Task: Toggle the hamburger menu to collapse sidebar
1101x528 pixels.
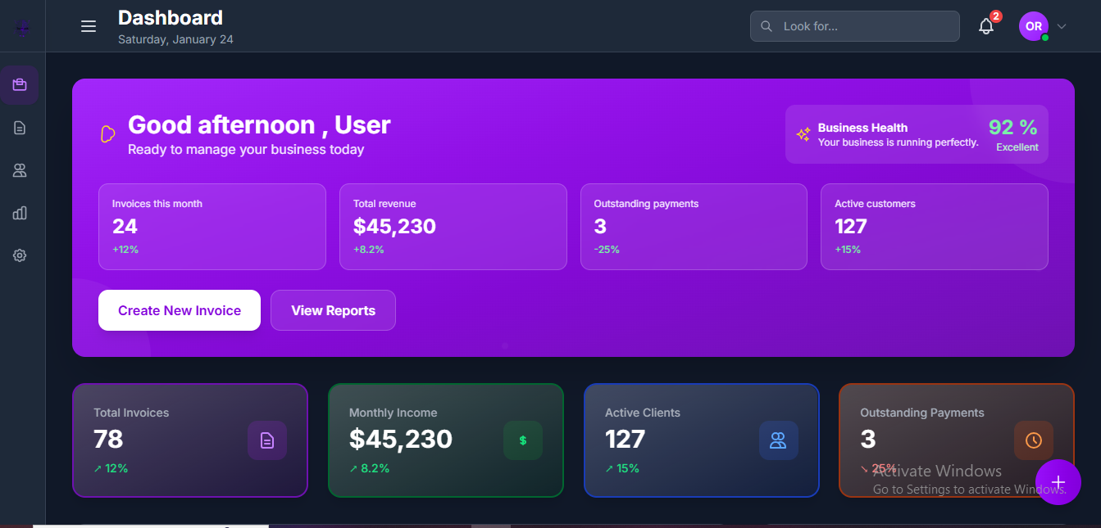Action: tap(89, 26)
